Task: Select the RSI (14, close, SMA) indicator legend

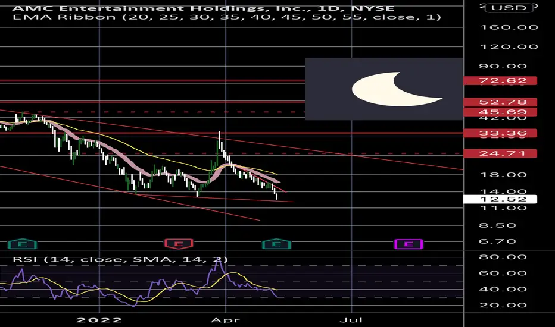Action: pos(120,259)
